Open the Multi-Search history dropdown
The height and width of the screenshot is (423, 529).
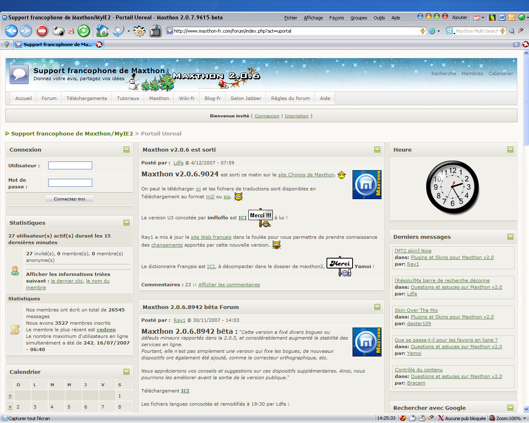coord(503,31)
